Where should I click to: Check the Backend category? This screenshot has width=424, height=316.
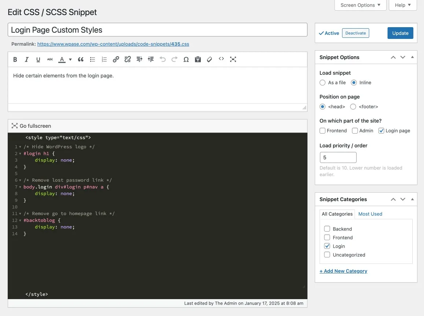(x=327, y=229)
